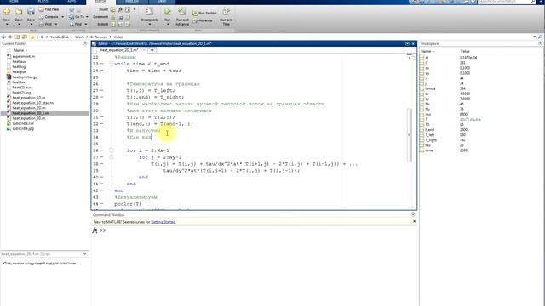Screen dimensions: 545x306
Task: Select heat.pdf in Current Folder
Action: (19, 71)
